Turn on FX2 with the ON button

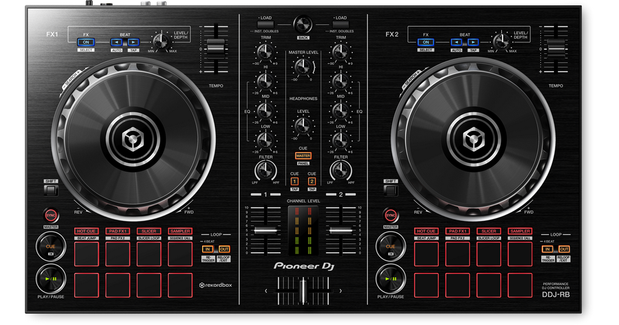[425, 42]
